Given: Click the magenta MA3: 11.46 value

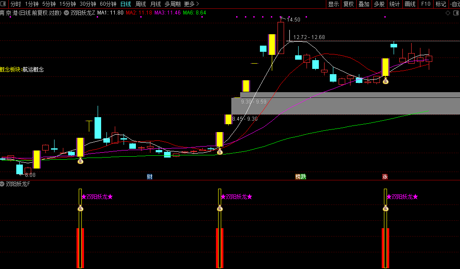Looking at the screenshot, I should pyautogui.click(x=167, y=13).
